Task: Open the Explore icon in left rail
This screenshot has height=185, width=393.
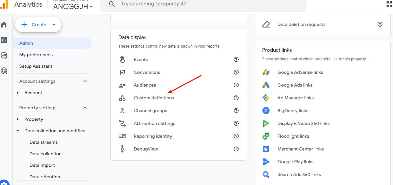Action: point(4,55)
